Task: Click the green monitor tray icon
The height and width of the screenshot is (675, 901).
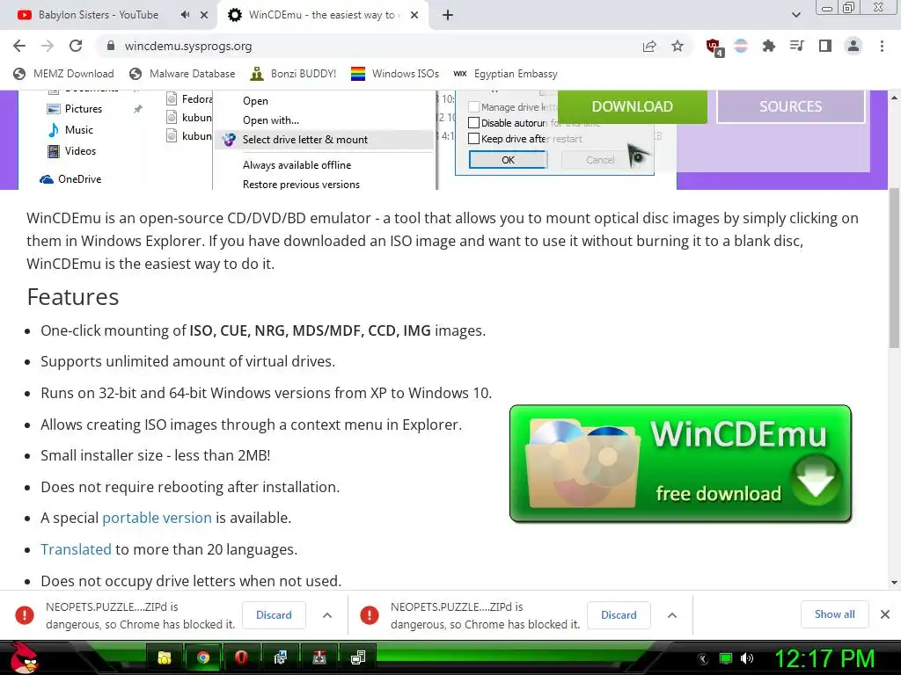Action: 726,658
